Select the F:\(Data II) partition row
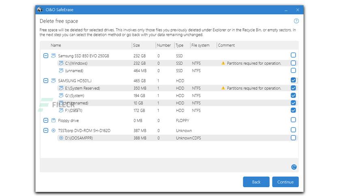The height and width of the screenshot is (196, 339). click(169, 110)
